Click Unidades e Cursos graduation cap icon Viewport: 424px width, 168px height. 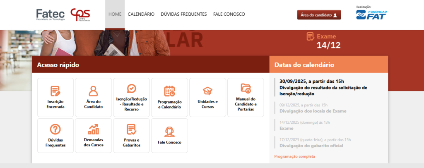point(207,91)
